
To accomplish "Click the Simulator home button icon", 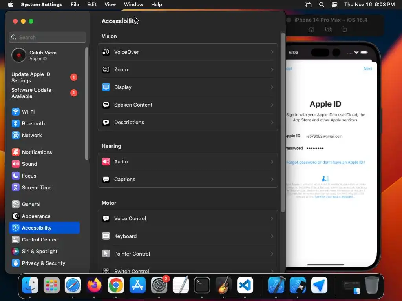I will 311,30.
